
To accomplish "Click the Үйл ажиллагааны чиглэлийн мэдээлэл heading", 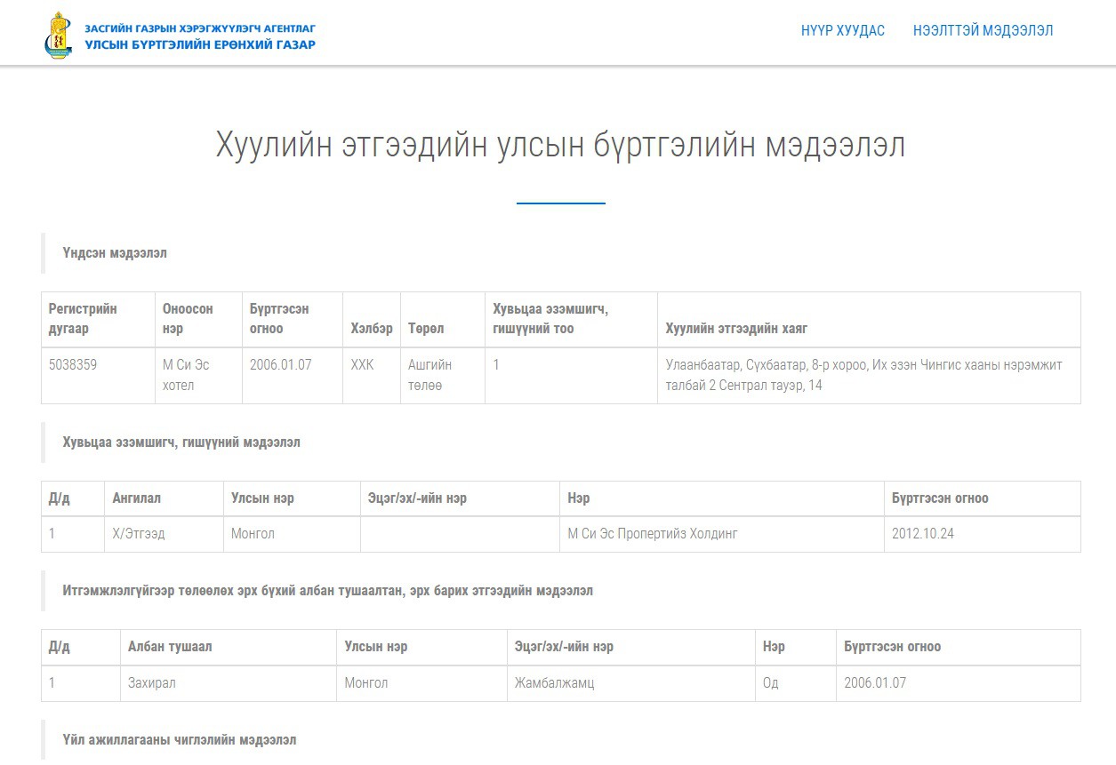I will coord(180,739).
